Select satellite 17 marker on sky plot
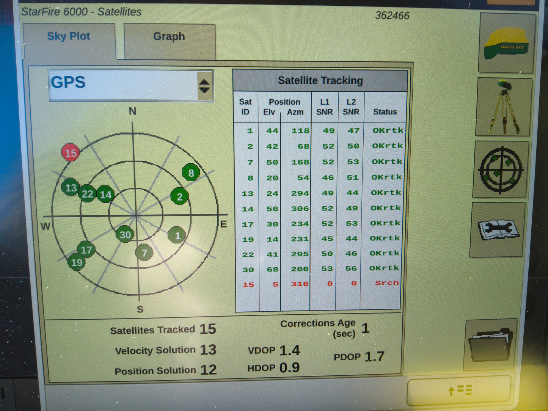This screenshot has width=548, height=411. coord(86,250)
